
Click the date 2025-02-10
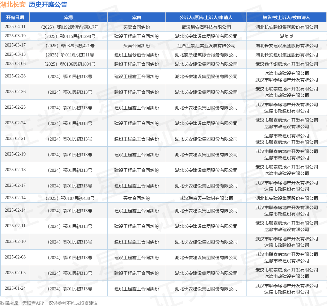tap(15, 242)
